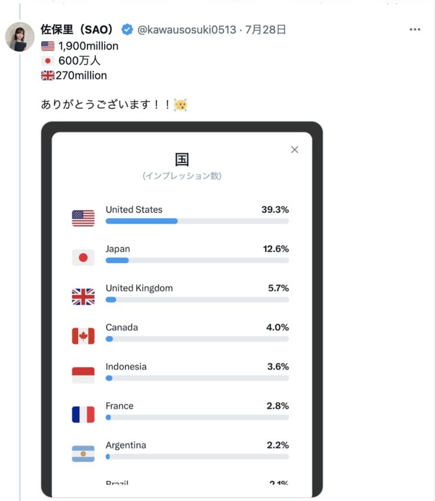Click the France flag icon
The height and width of the screenshot is (501, 435).
point(83,414)
